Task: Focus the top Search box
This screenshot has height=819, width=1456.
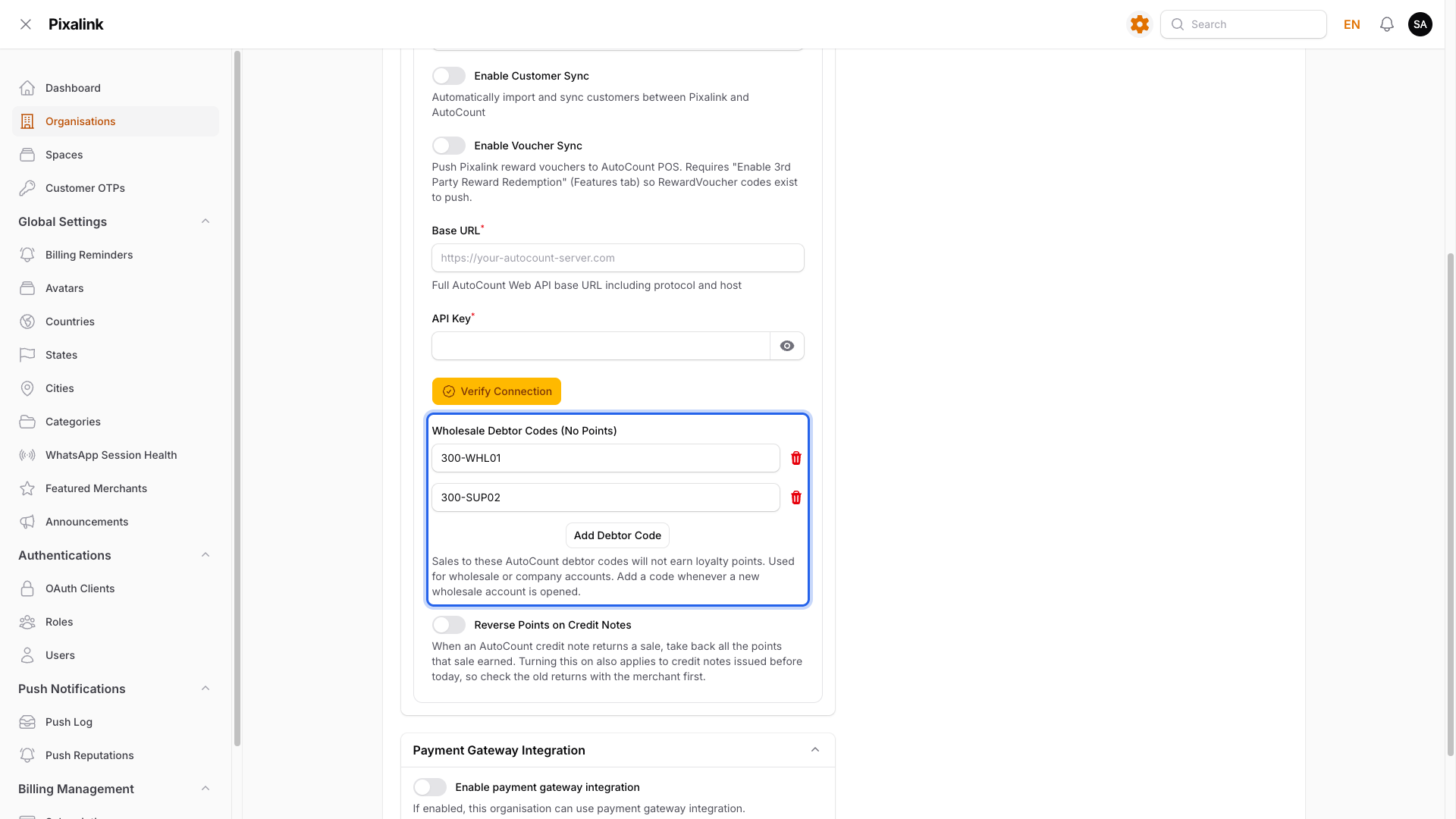Action: click(1244, 24)
